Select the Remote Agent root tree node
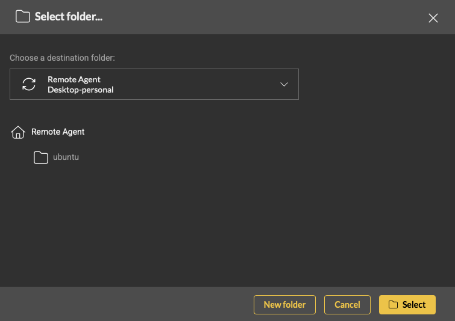455x321 pixels. pos(58,132)
